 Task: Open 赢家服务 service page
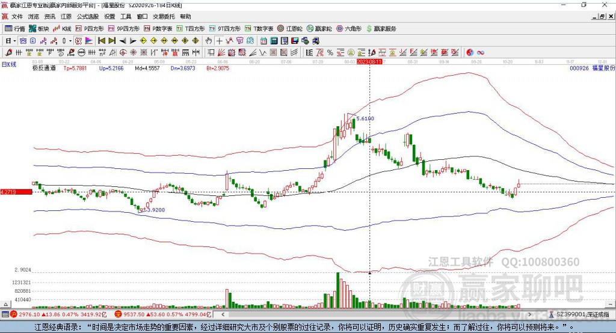coord(381,29)
